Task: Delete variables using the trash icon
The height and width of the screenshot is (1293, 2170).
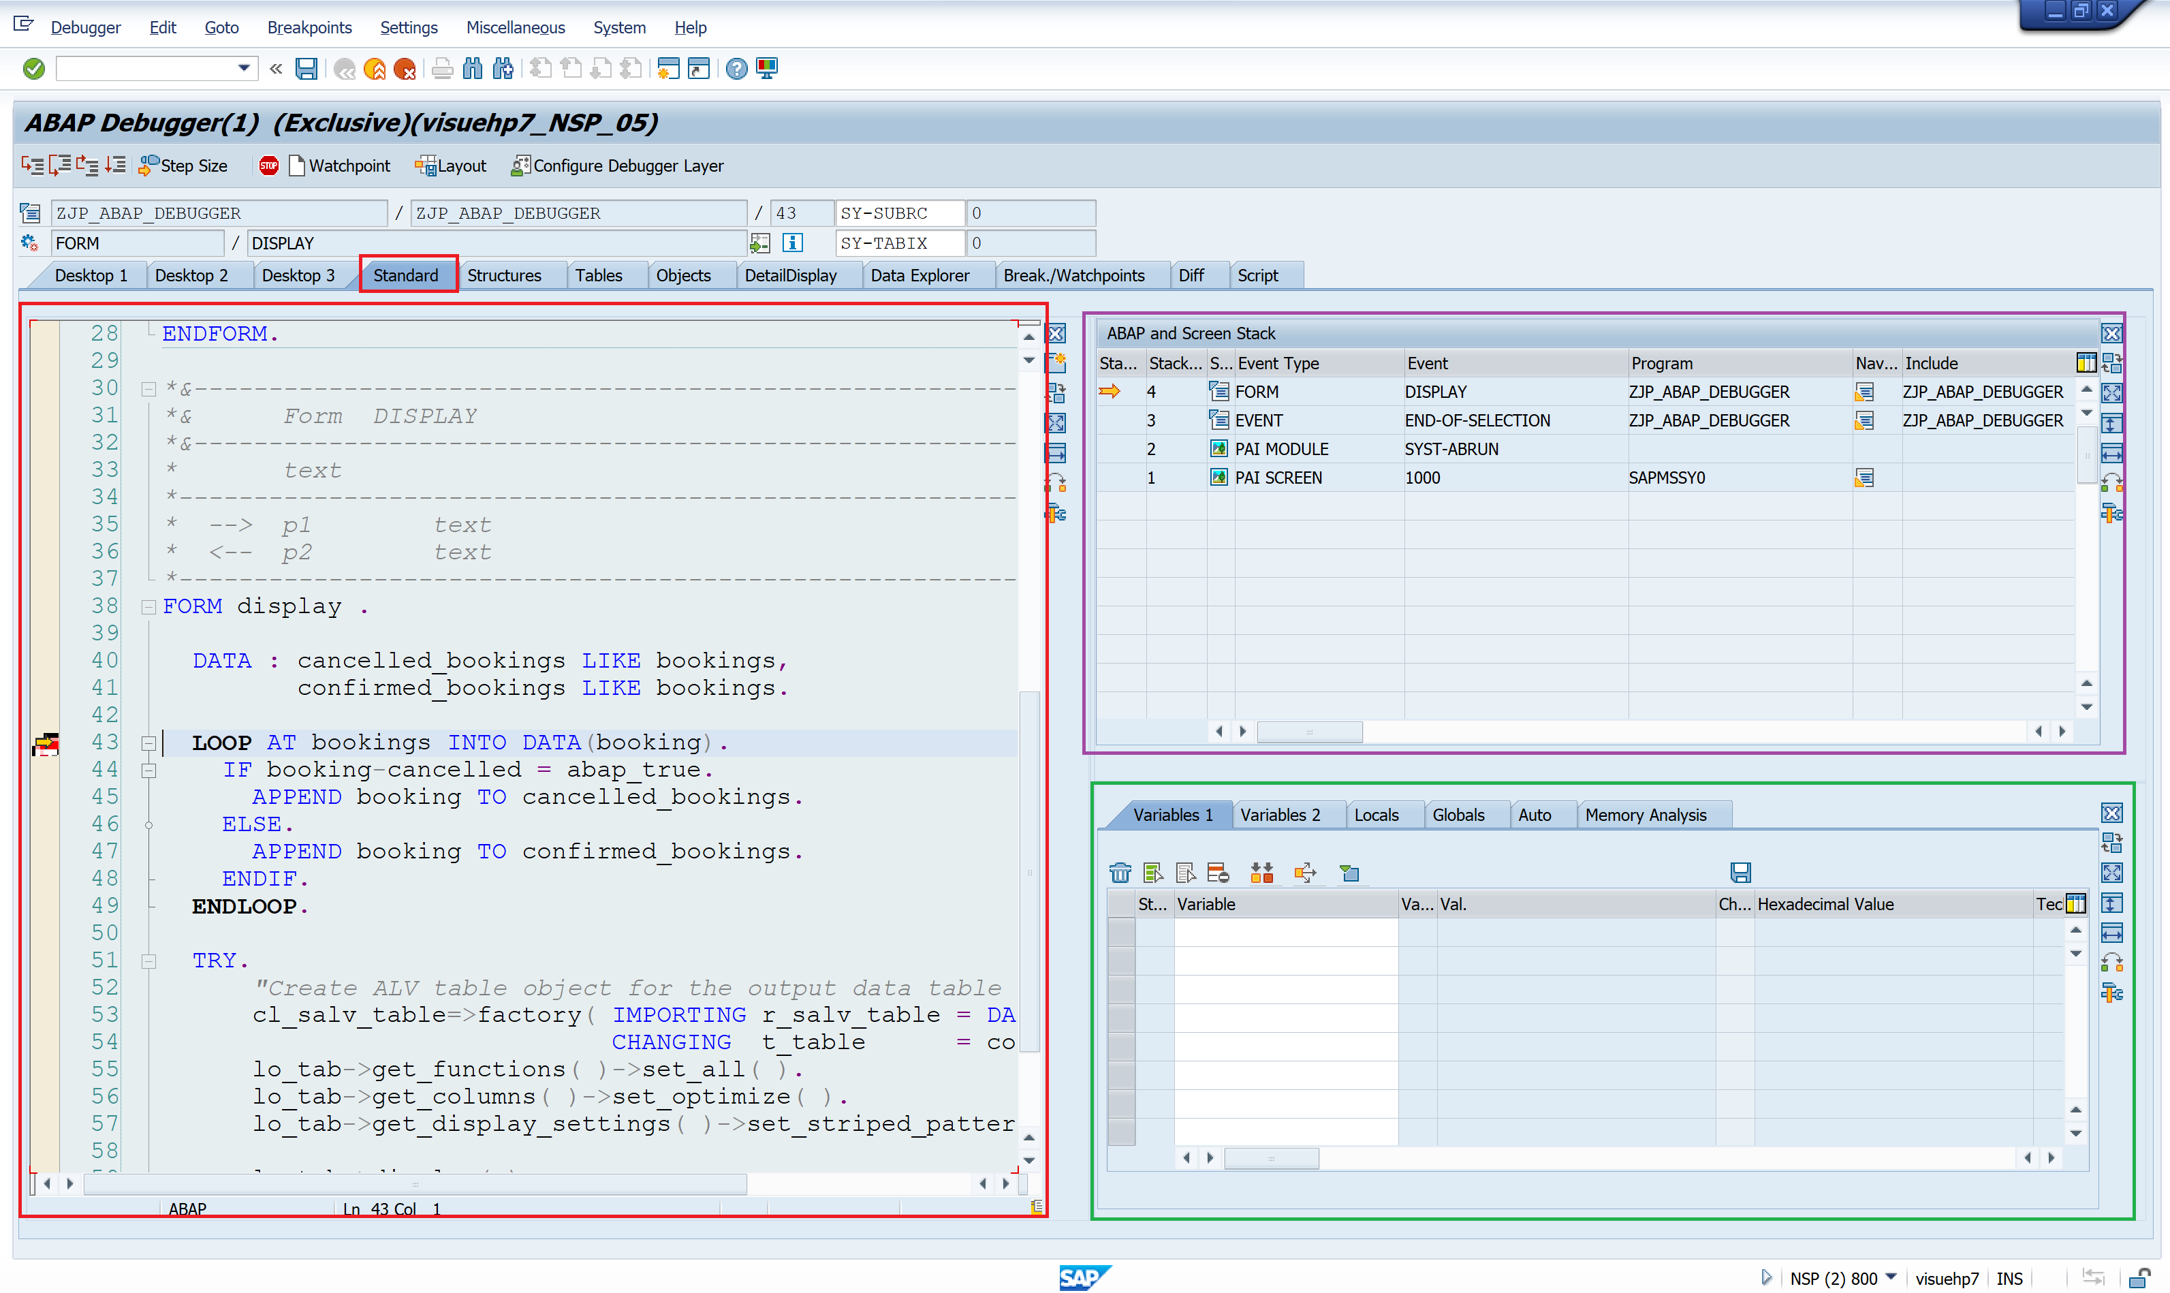Action: 1120,872
